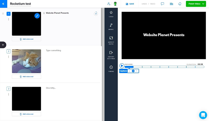The image size is (209, 121).
Task: Open the comments speech bubble icon
Action: 162,4
